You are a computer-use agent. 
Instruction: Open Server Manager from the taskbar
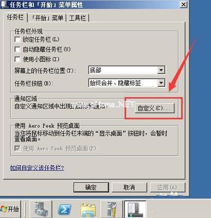tap(41, 209)
